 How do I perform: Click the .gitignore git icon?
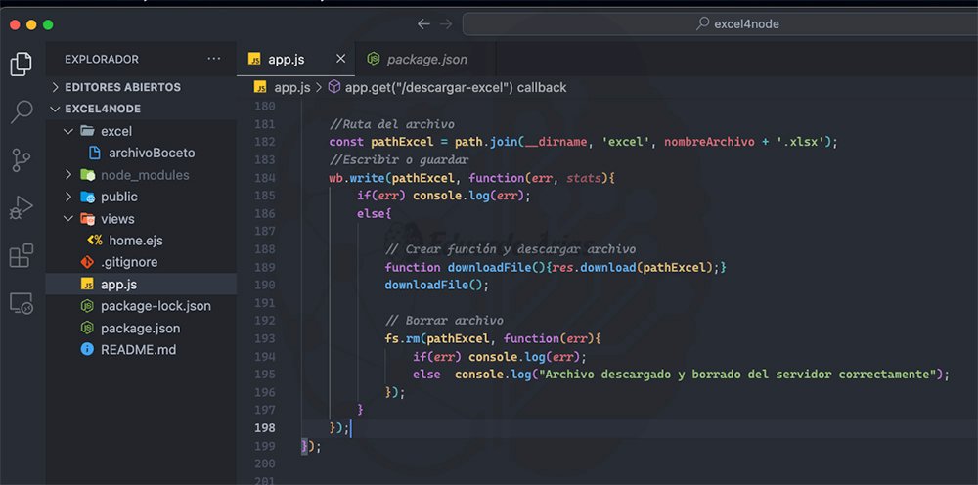point(87,262)
